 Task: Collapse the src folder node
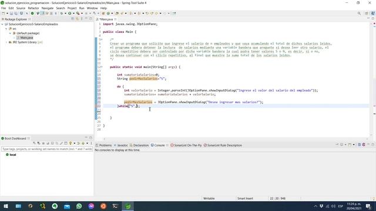coord(6,29)
